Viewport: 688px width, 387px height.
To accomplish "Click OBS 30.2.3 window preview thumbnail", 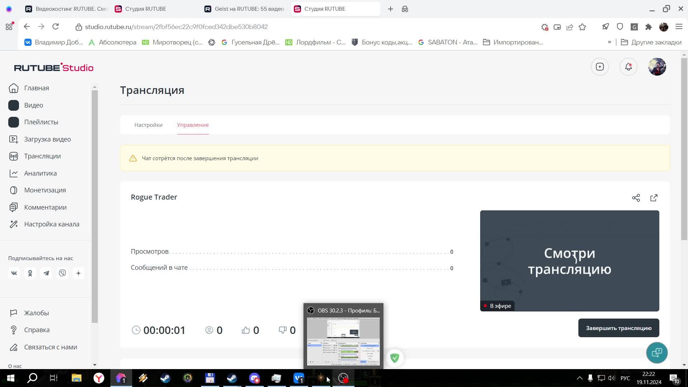I will pos(343,341).
